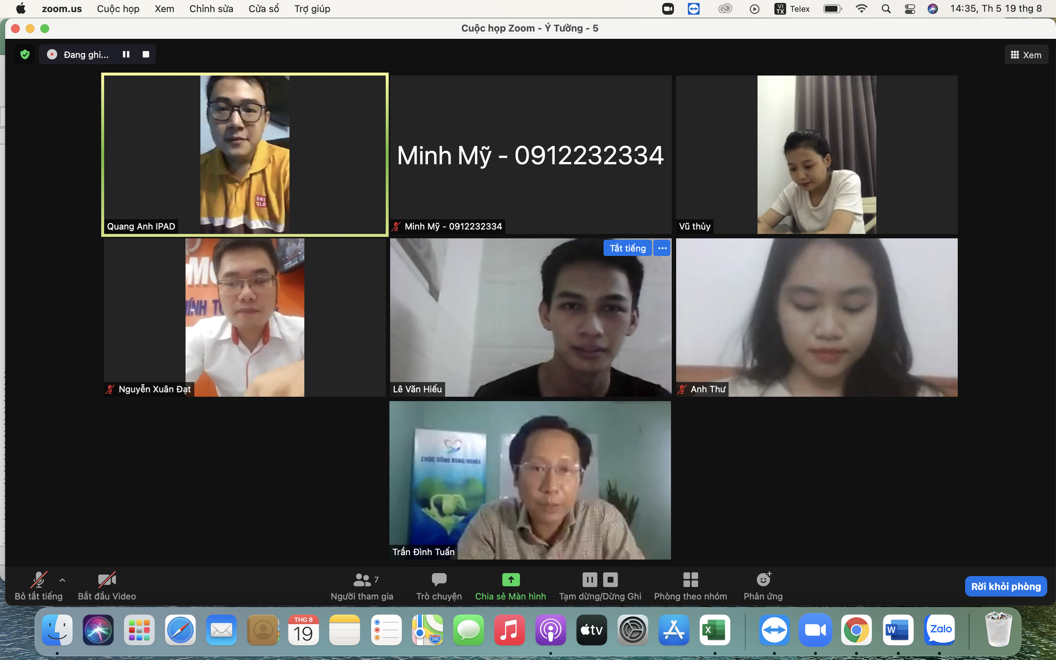Image resolution: width=1056 pixels, height=660 pixels.
Task: Stop recording from the top recording bar
Action: tap(146, 55)
